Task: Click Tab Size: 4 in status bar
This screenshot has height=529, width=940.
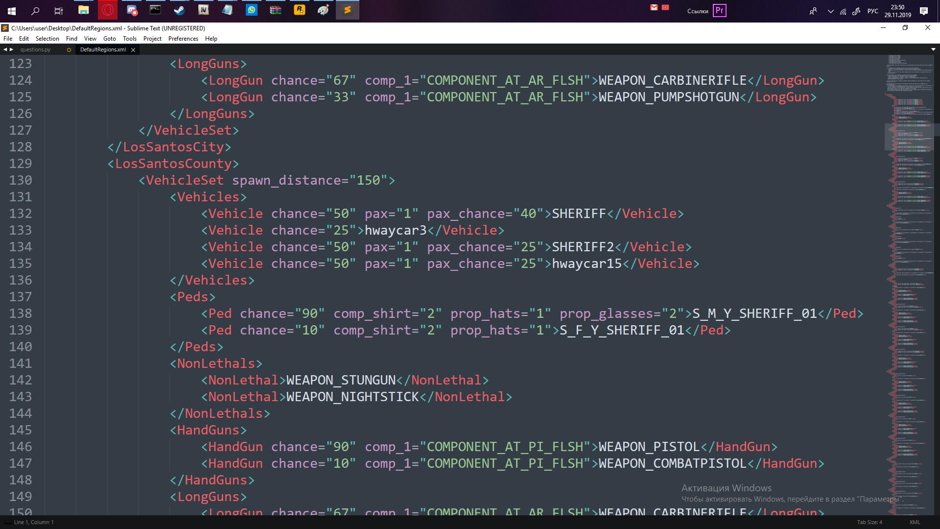Action: [x=869, y=522]
